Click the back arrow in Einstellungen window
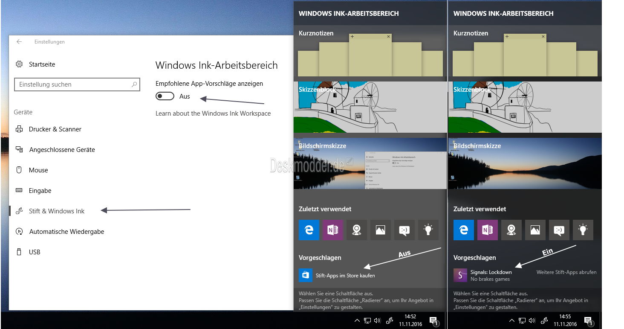Screen dimensions: 624x329 19,42
